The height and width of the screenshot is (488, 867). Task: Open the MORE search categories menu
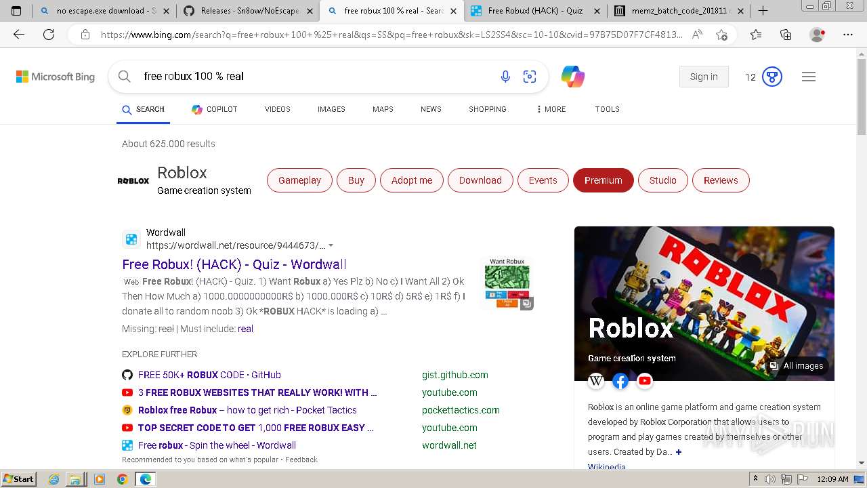pyautogui.click(x=551, y=109)
